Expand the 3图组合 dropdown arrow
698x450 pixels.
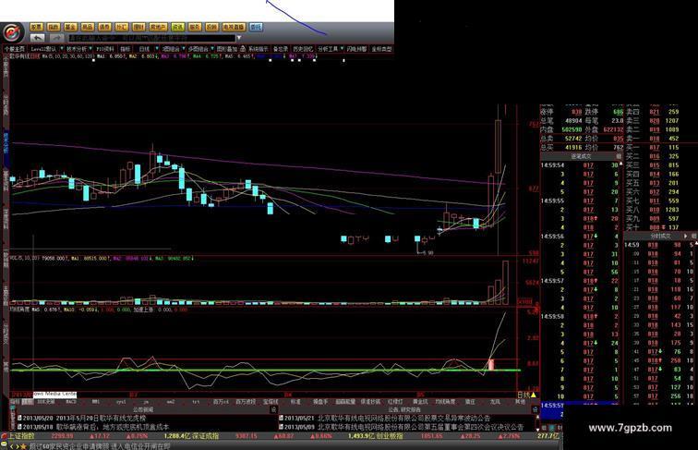183,49
